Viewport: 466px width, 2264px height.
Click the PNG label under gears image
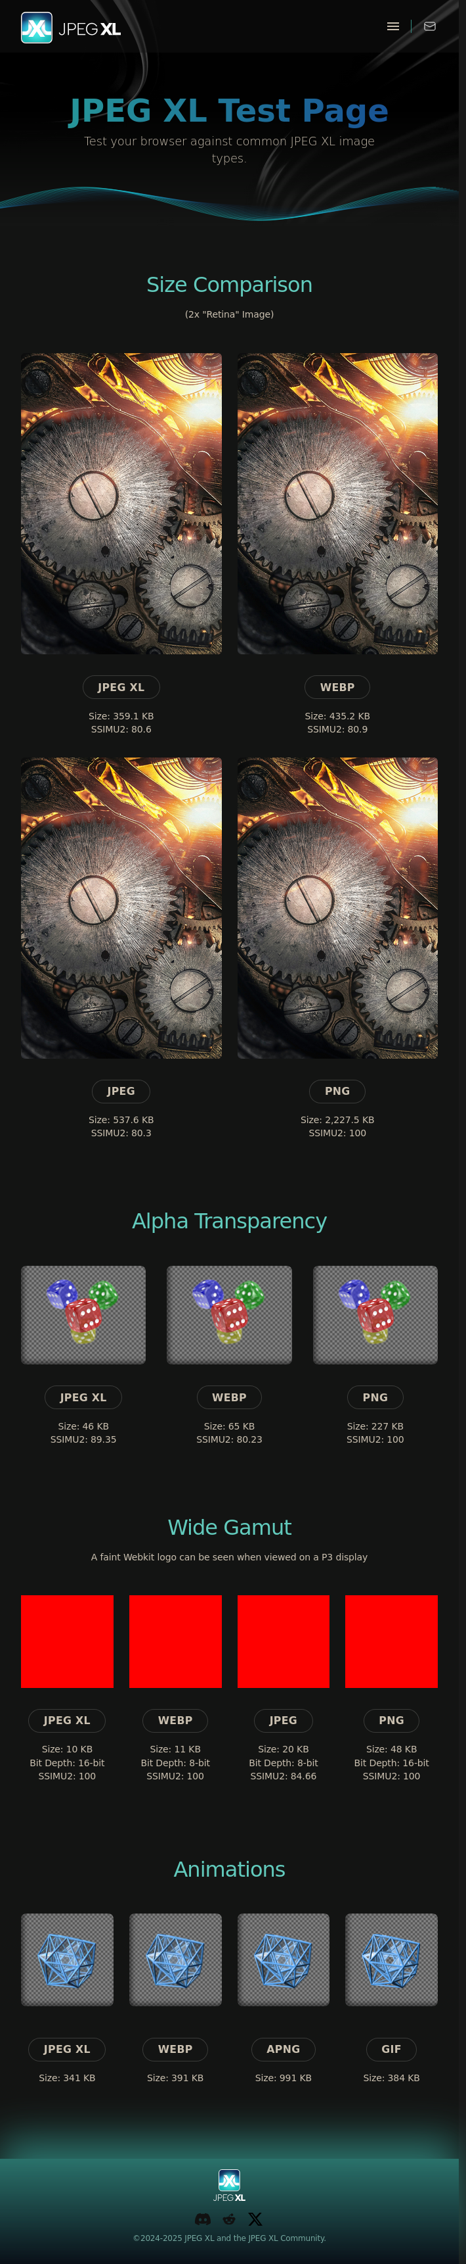[337, 1091]
